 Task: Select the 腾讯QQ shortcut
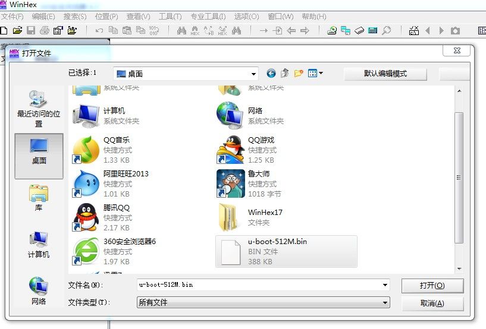142,217
